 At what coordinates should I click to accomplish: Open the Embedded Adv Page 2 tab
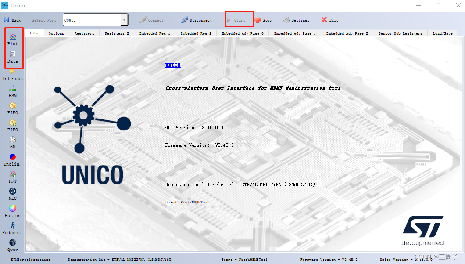click(x=347, y=33)
